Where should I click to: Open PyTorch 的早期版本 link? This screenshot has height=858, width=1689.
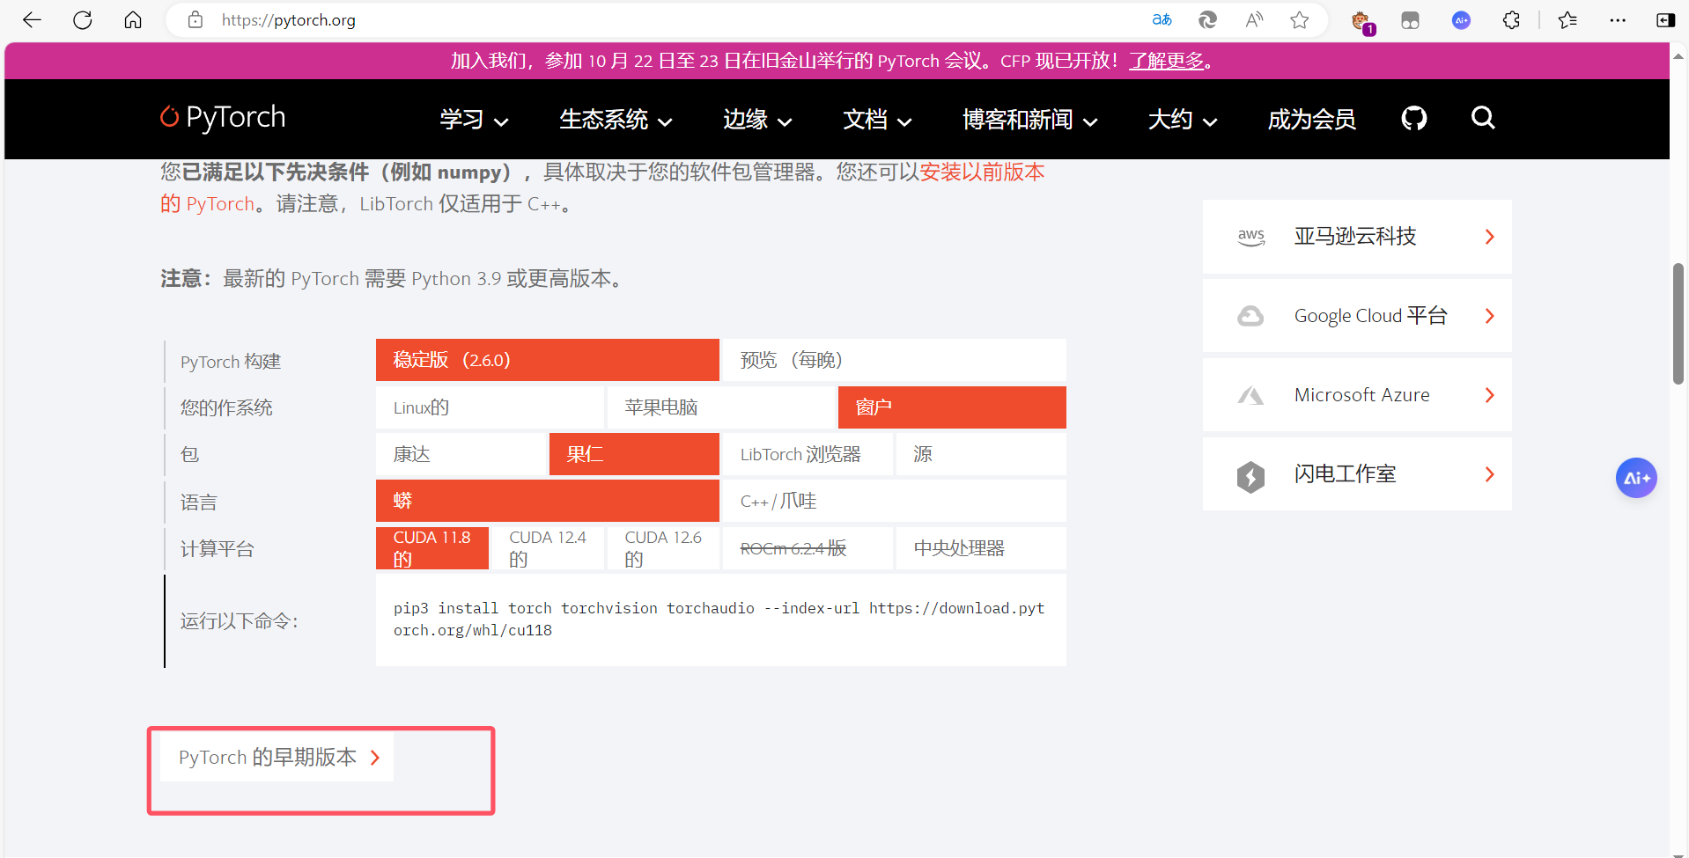[277, 758]
